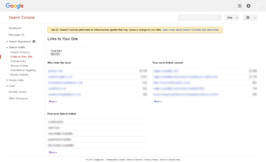
Task: Go to Dashboard
Action: click(x=15, y=28)
